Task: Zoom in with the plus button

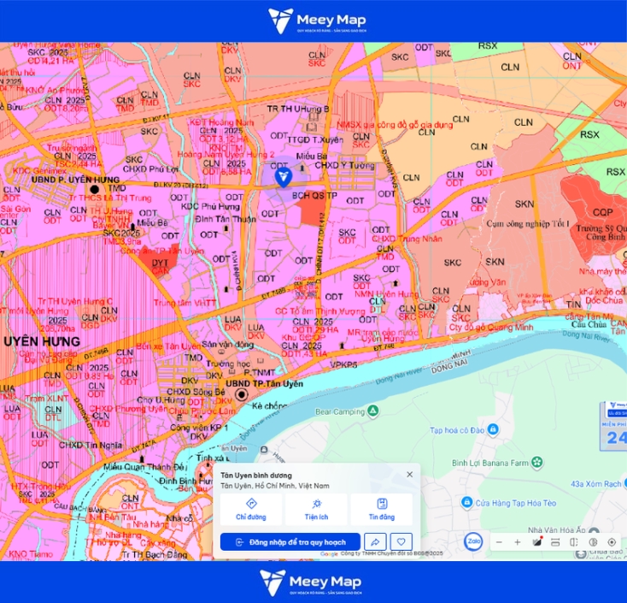Action: pos(518,542)
